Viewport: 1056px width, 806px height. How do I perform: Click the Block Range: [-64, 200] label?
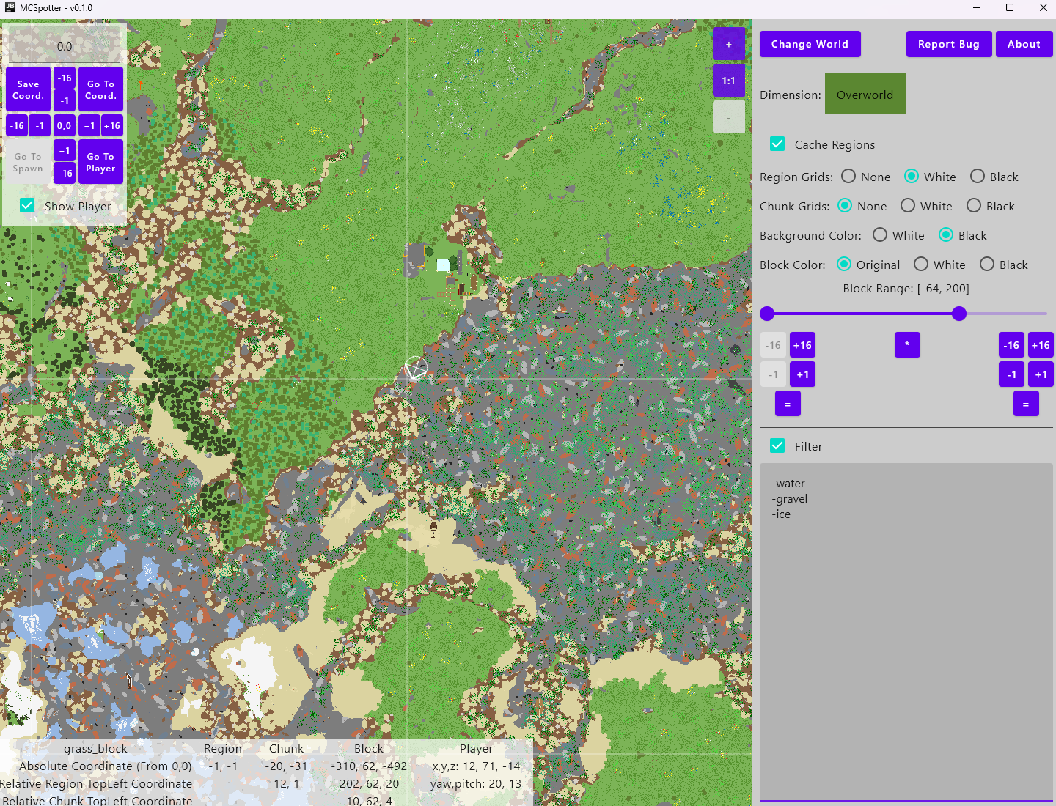coord(906,288)
